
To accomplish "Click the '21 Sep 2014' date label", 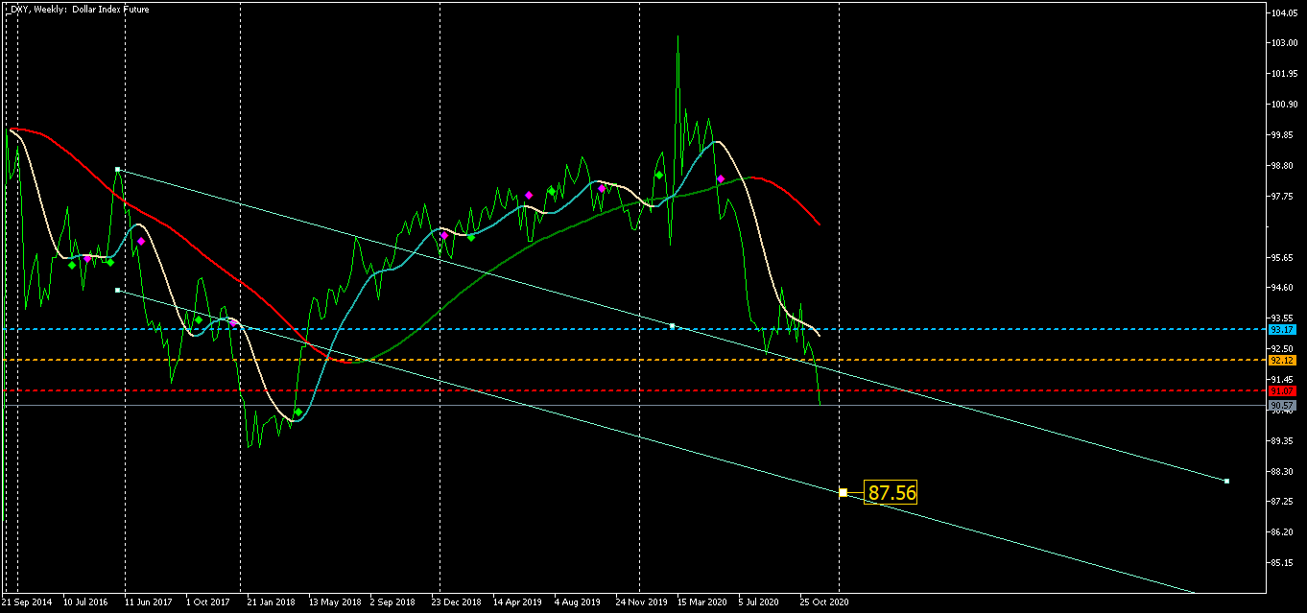I will [28, 603].
